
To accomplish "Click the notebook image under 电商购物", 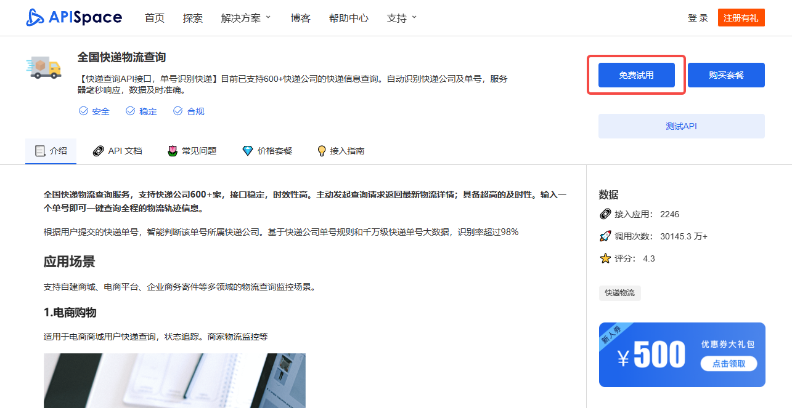I will [174, 380].
